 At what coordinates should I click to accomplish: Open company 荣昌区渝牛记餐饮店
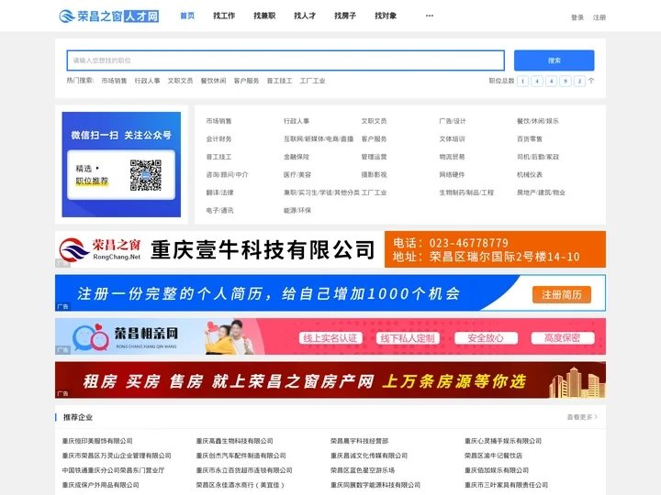pos(493,456)
